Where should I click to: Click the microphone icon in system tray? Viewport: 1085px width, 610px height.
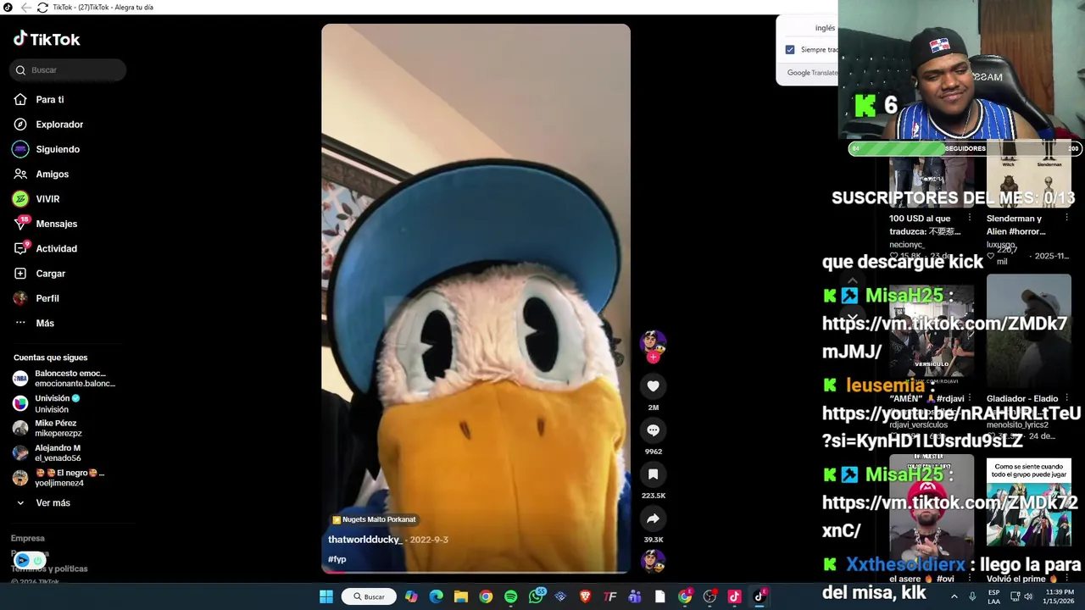click(x=972, y=596)
